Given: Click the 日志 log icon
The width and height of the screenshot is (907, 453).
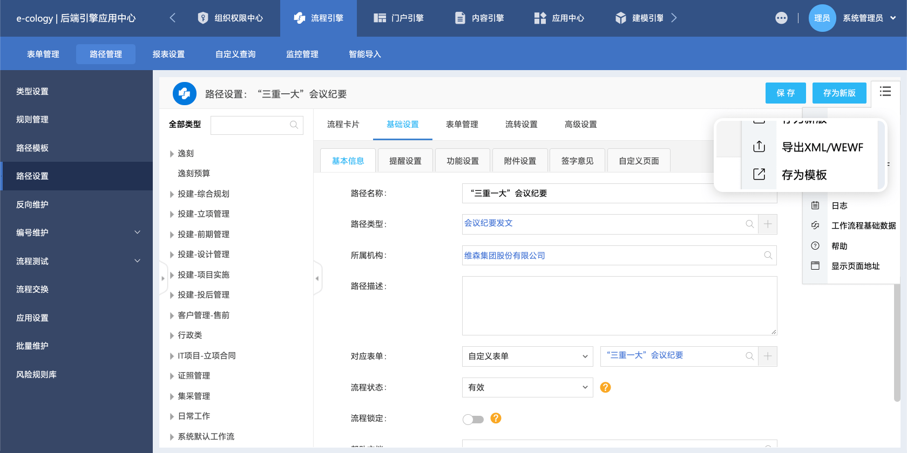Looking at the screenshot, I should [815, 205].
